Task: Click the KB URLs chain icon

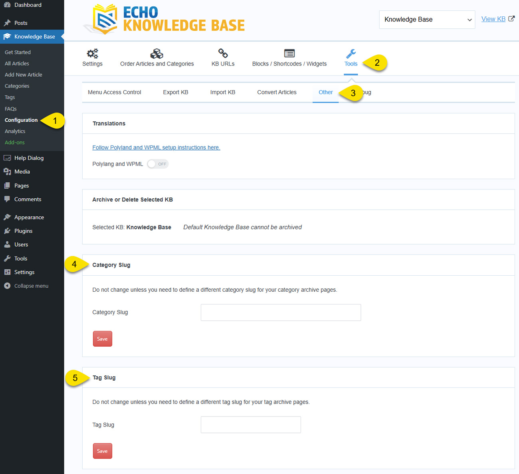Action: pos(223,53)
